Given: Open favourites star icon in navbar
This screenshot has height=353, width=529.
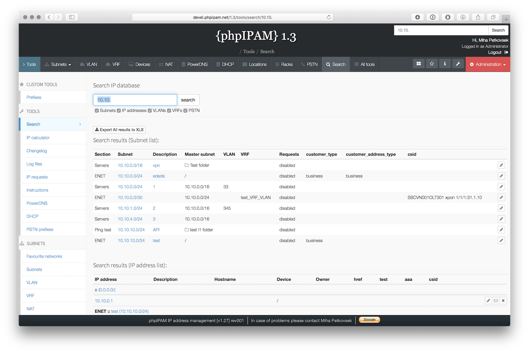Looking at the screenshot, I should (x=432, y=64).
